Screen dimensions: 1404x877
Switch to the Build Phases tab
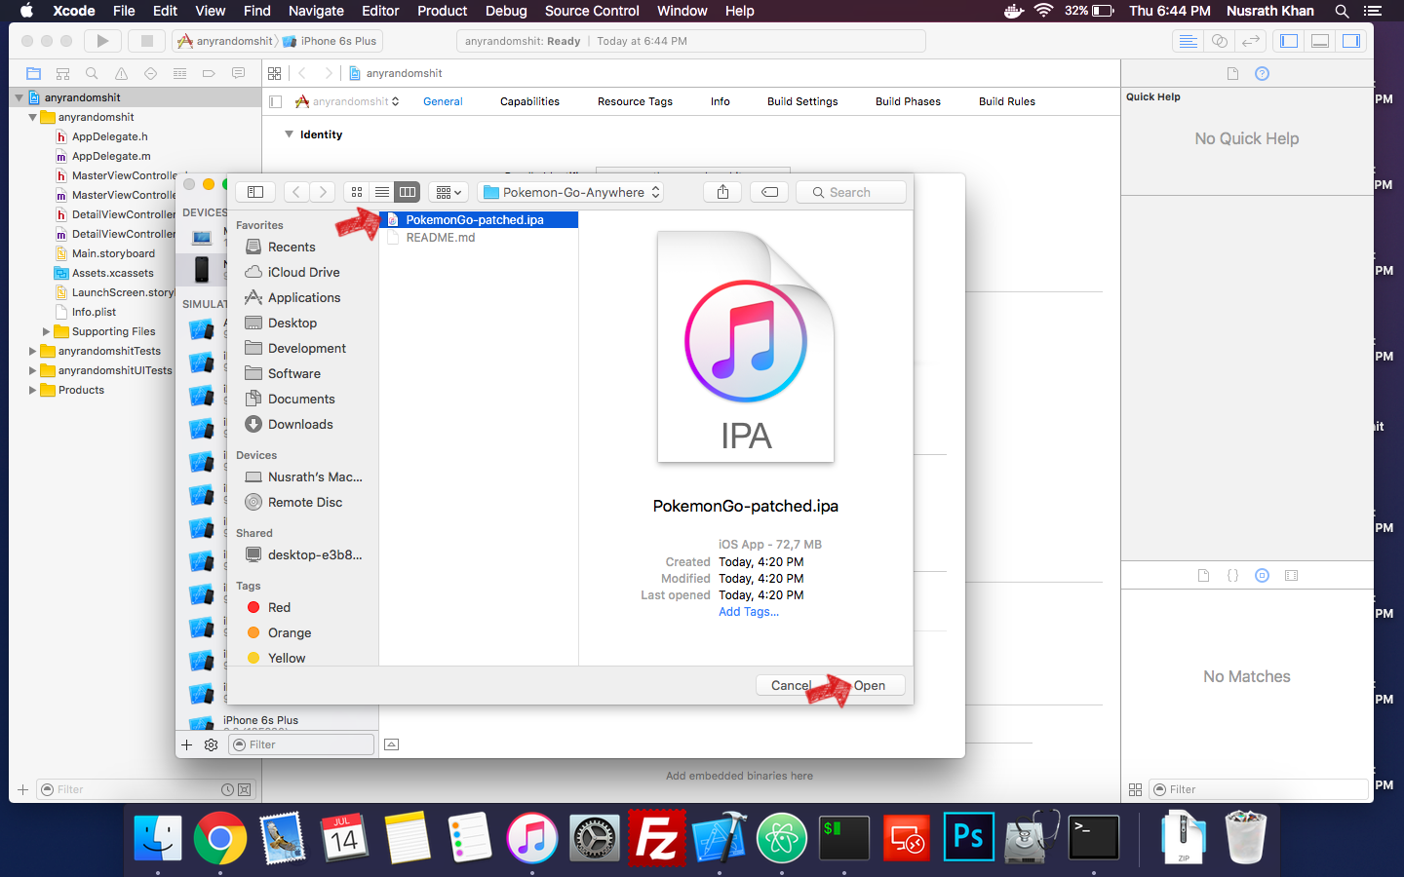click(908, 101)
